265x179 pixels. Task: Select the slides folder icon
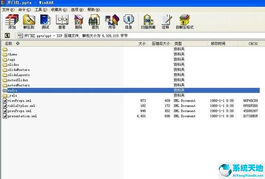point(5,65)
